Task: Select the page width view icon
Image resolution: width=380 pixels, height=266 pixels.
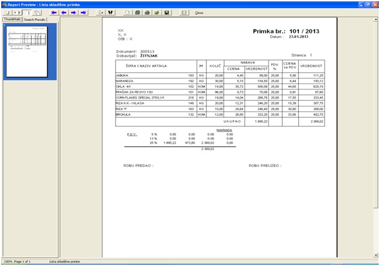Action: tap(17, 12)
